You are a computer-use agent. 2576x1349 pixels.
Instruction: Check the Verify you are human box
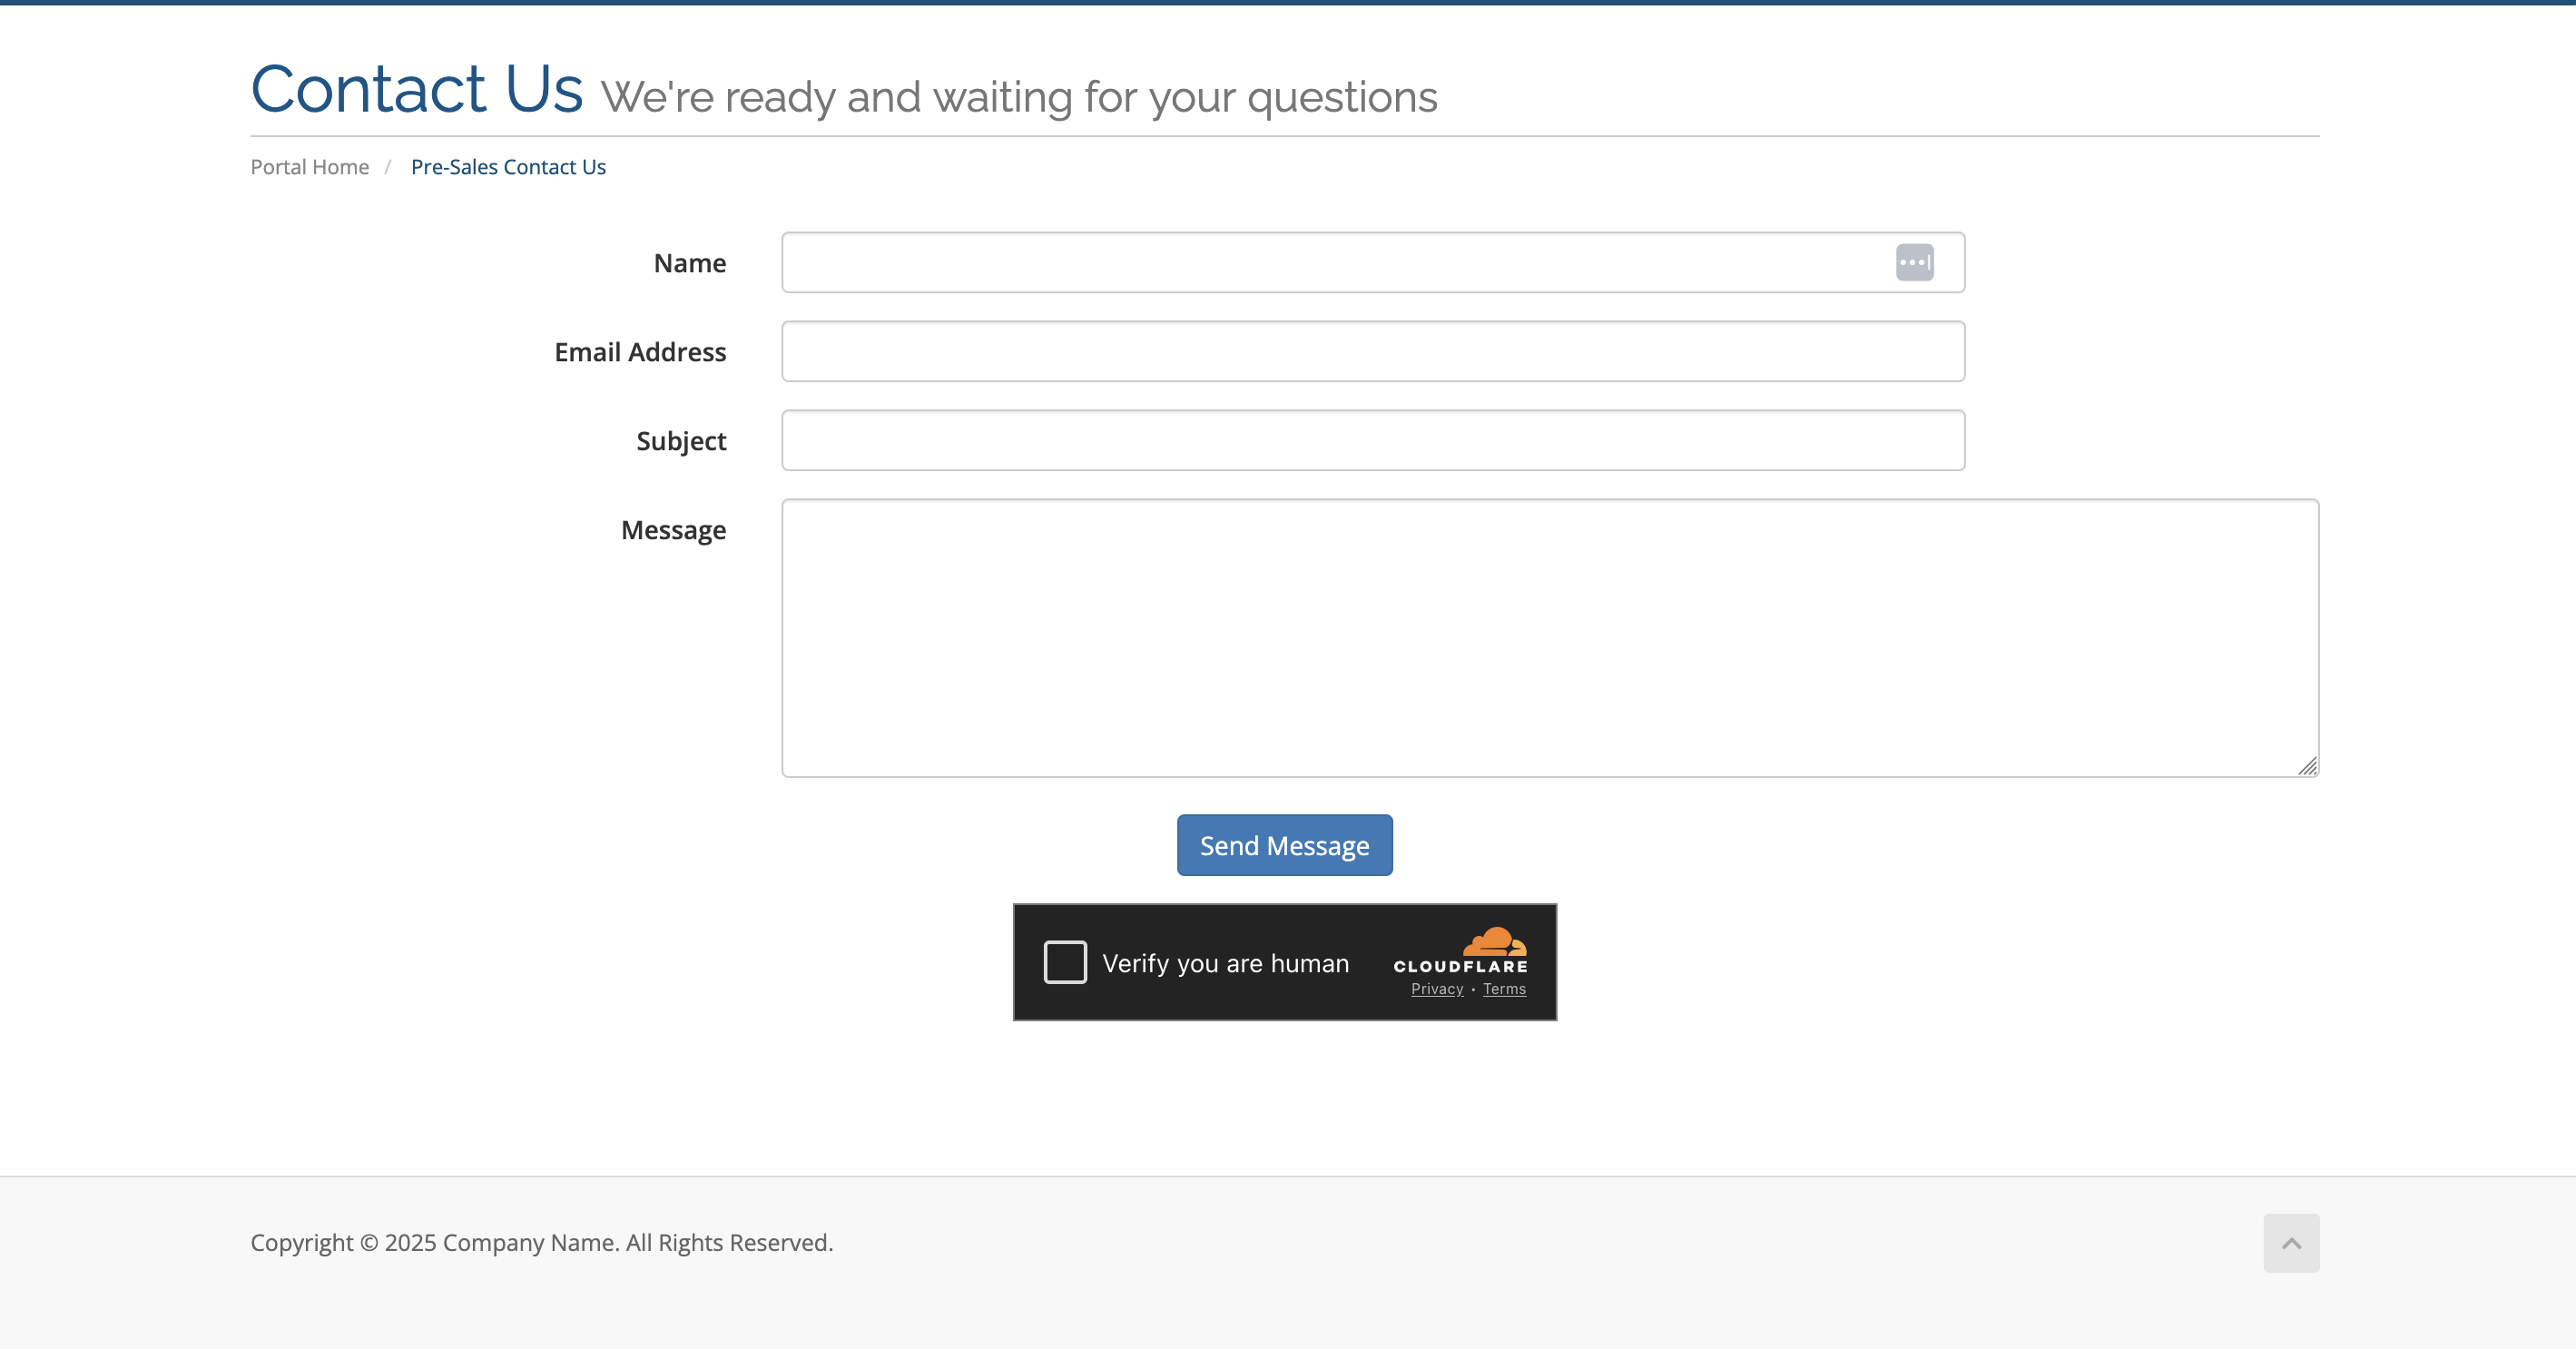pos(1065,962)
